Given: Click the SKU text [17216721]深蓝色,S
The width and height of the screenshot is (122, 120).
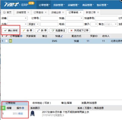Looking at the screenshot, I should coord(53,115).
